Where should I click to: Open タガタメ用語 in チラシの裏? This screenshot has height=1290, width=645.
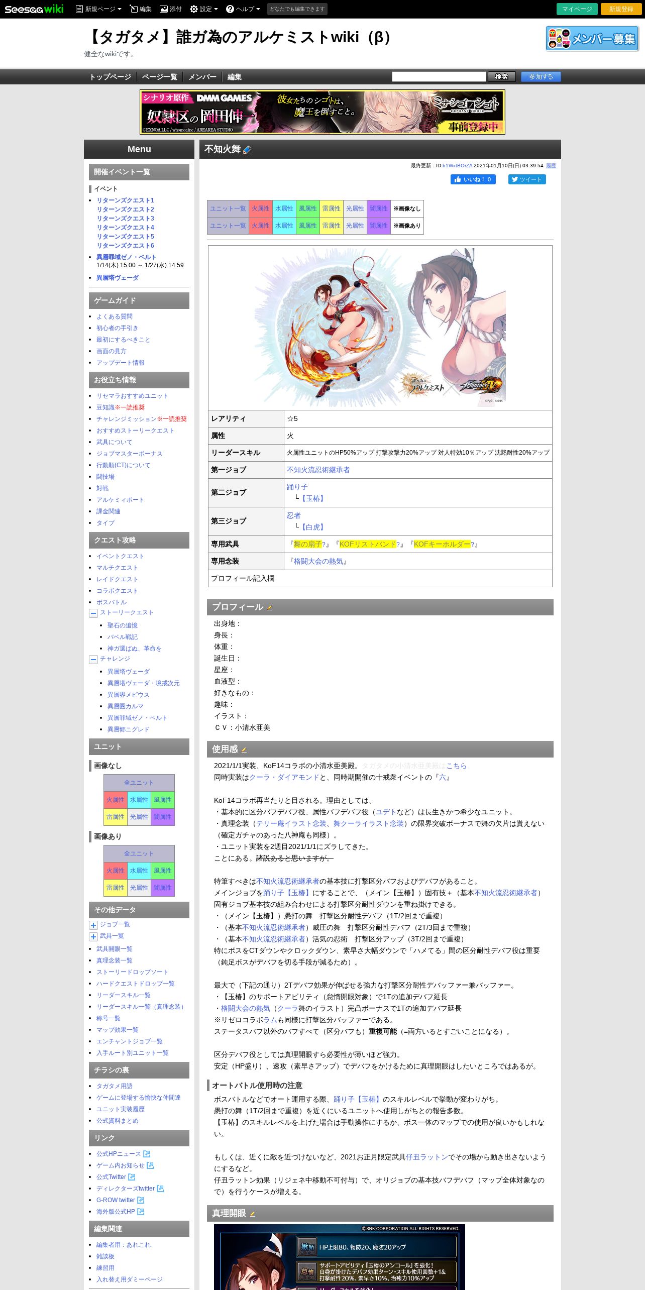pos(115,1086)
